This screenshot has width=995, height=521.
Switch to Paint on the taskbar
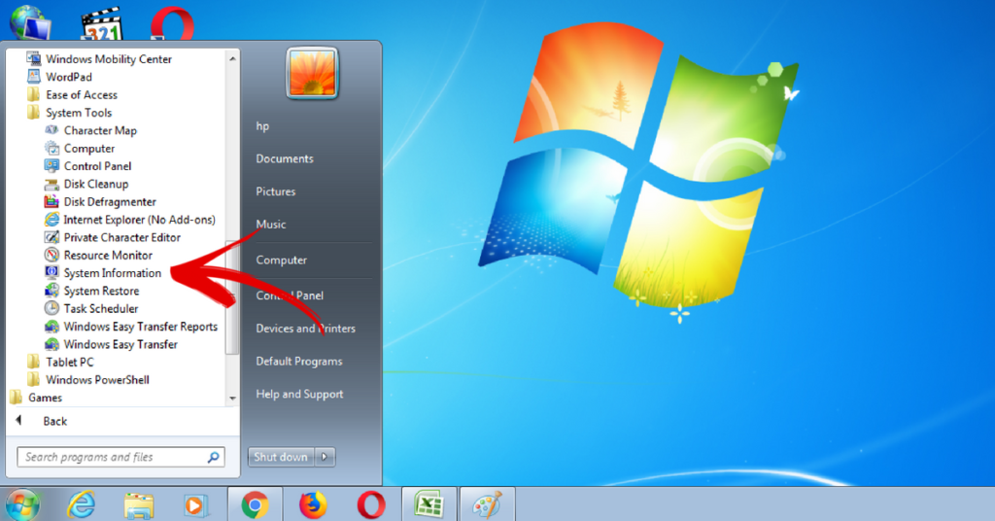coord(487,505)
